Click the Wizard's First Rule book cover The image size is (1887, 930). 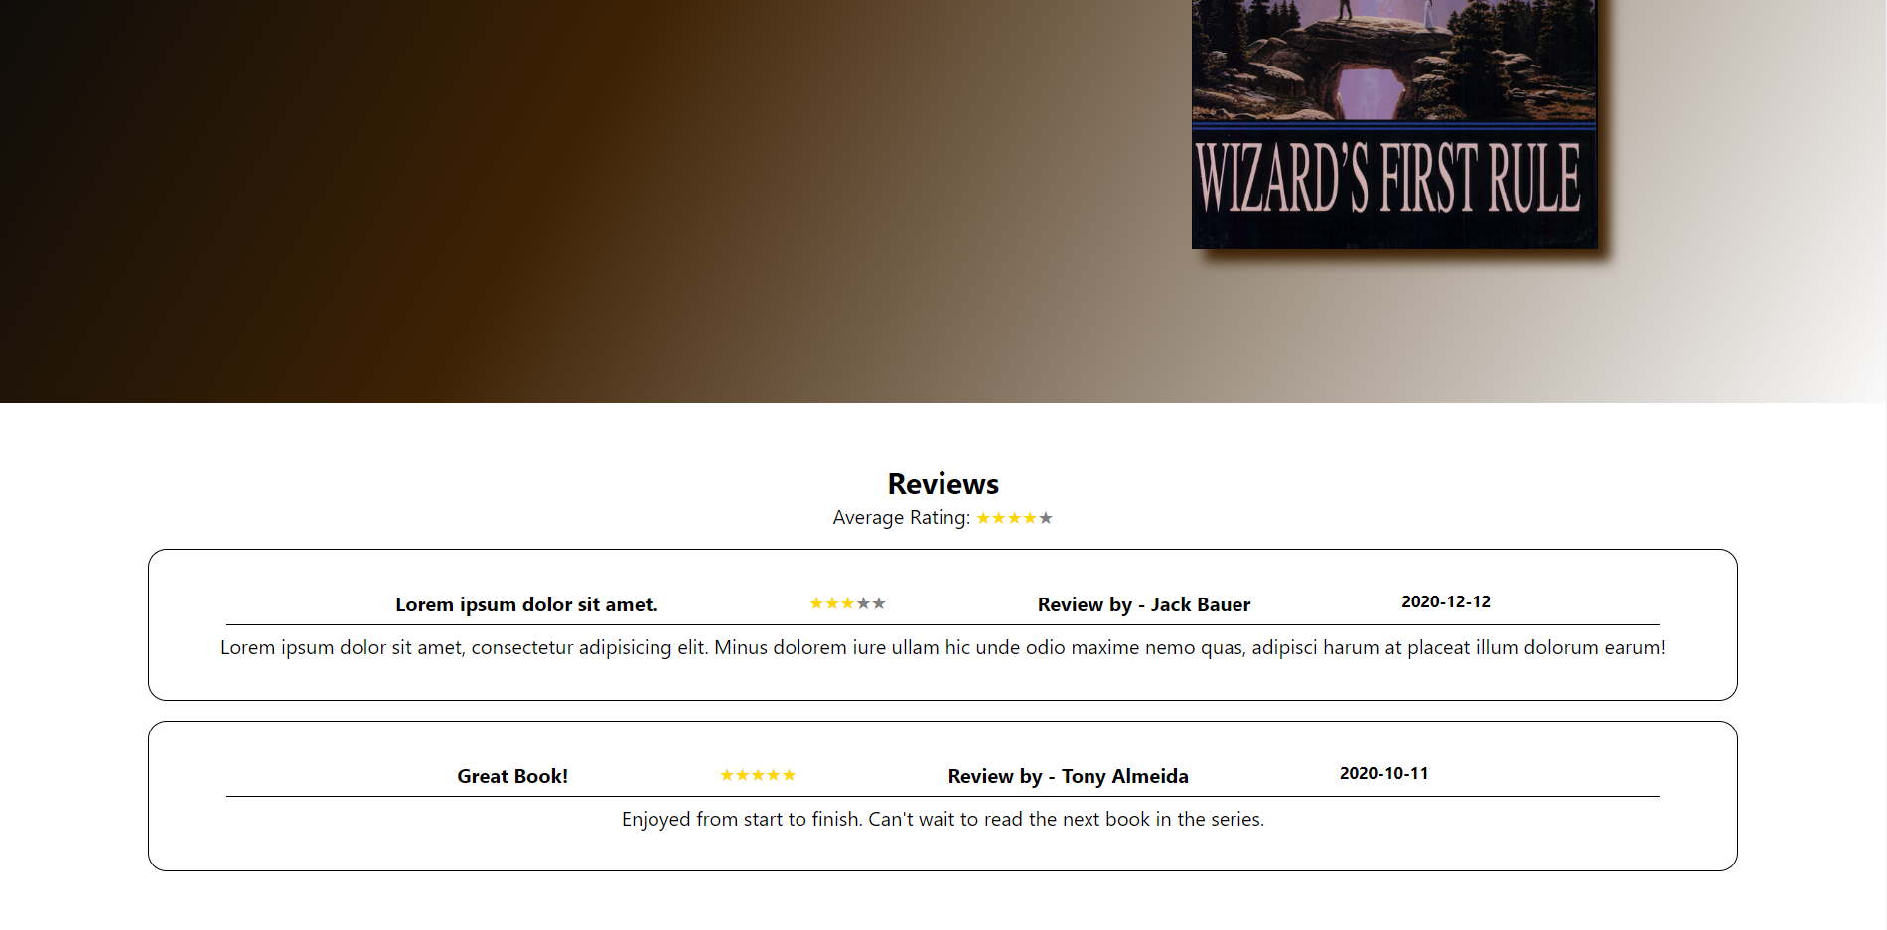pyautogui.click(x=1394, y=124)
